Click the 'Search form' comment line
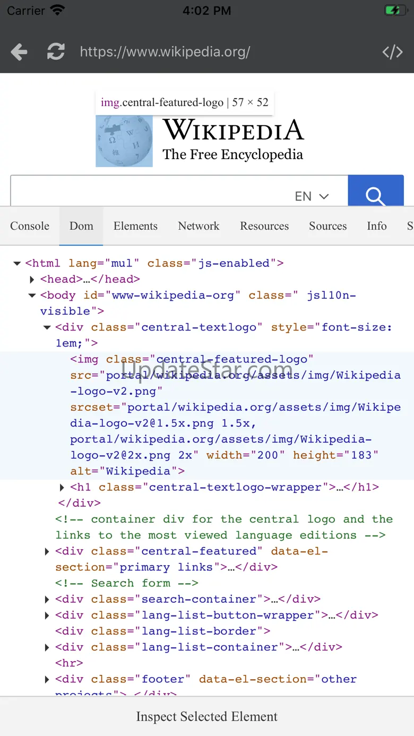Screen dimensions: 414x736 pyautogui.click(x=127, y=583)
